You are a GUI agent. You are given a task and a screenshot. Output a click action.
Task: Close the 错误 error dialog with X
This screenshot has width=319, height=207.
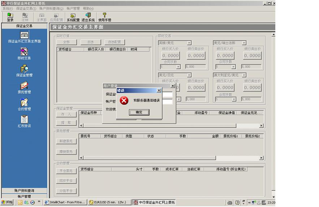coord(159,90)
